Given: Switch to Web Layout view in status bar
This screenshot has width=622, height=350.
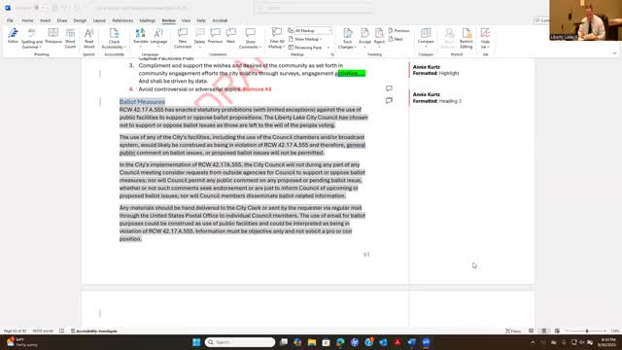Looking at the screenshot, I should coord(557,331).
